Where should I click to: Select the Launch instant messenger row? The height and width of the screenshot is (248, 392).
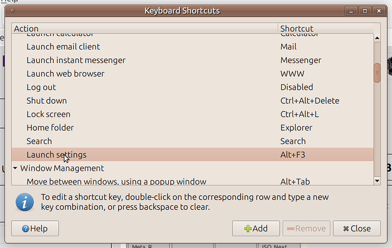click(76, 60)
